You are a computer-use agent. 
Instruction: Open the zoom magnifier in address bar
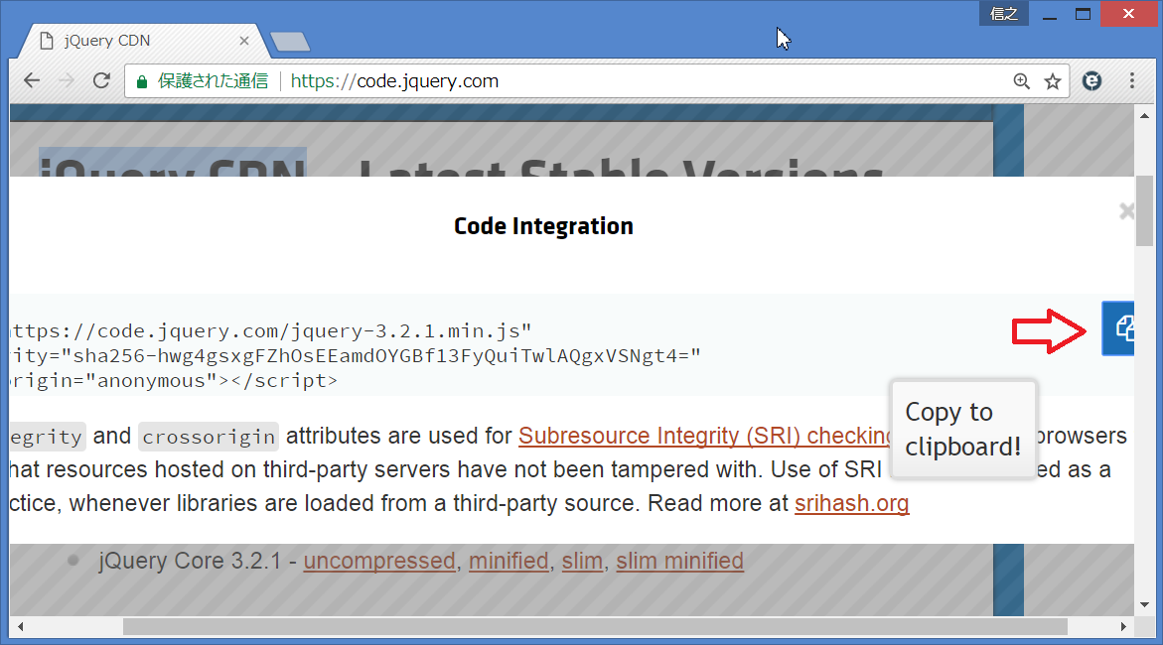(x=1021, y=81)
